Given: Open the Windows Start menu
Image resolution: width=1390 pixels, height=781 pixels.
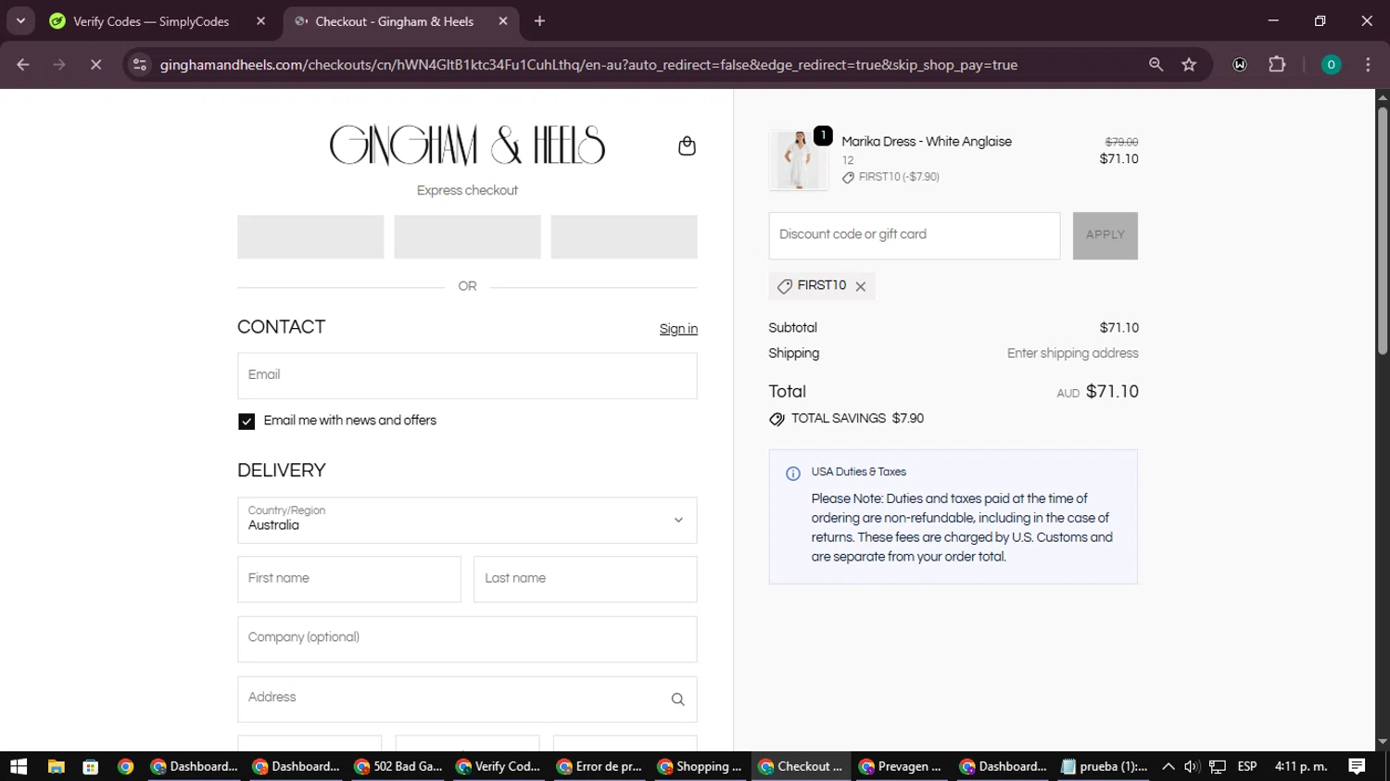Looking at the screenshot, I should (x=19, y=766).
